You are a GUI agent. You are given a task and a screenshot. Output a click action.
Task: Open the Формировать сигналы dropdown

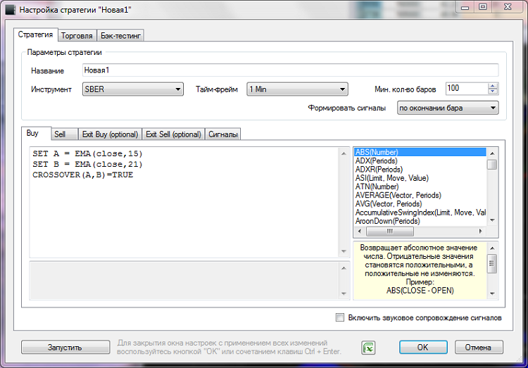point(448,108)
